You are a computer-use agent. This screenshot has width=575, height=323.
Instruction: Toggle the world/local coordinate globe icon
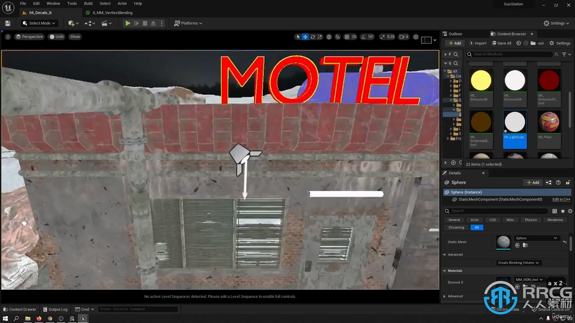tap(329, 37)
